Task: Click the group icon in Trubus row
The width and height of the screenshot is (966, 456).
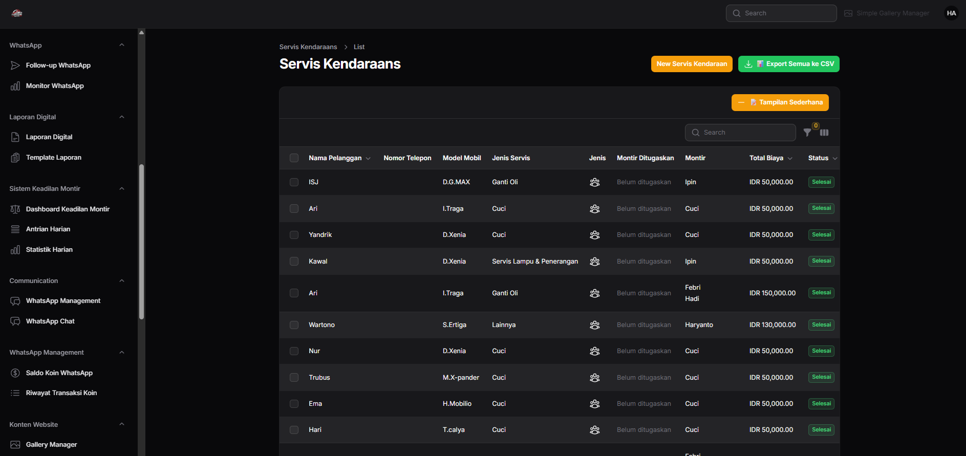Action: 594,378
